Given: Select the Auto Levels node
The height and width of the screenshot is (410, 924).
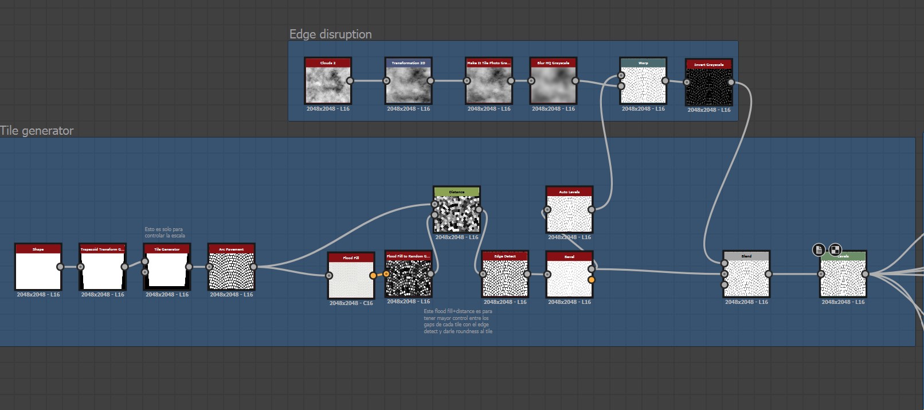Looking at the screenshot, I should click(569, 209).
